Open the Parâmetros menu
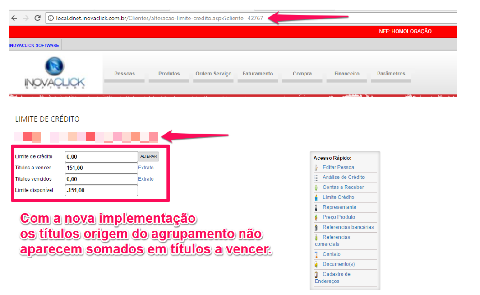Image resolution: width=480 pixels, height=295 pixels. [x=391, y=74]
